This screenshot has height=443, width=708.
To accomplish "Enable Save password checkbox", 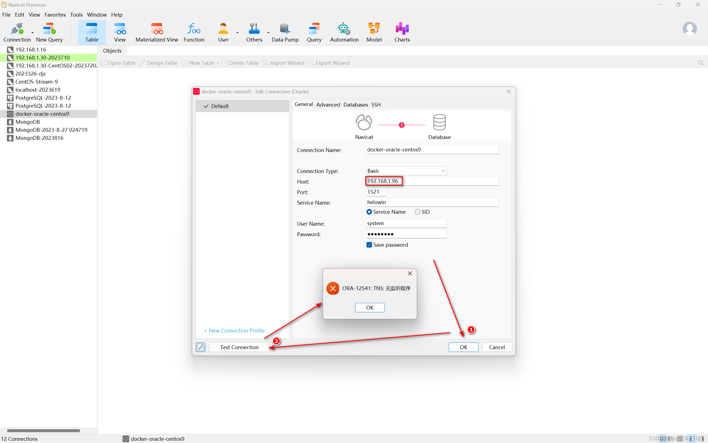I will pos(369,244).
